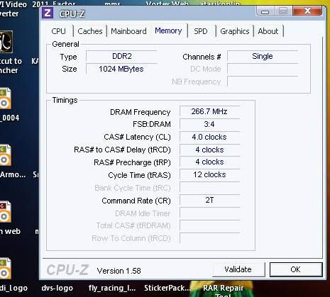Click the Command Rate (CR) label
This screenshot has width=330, height=297.
tap(136, 201)
